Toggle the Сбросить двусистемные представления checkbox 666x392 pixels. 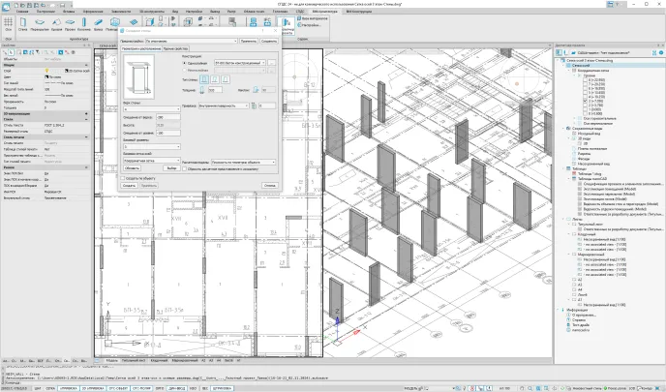186,167
